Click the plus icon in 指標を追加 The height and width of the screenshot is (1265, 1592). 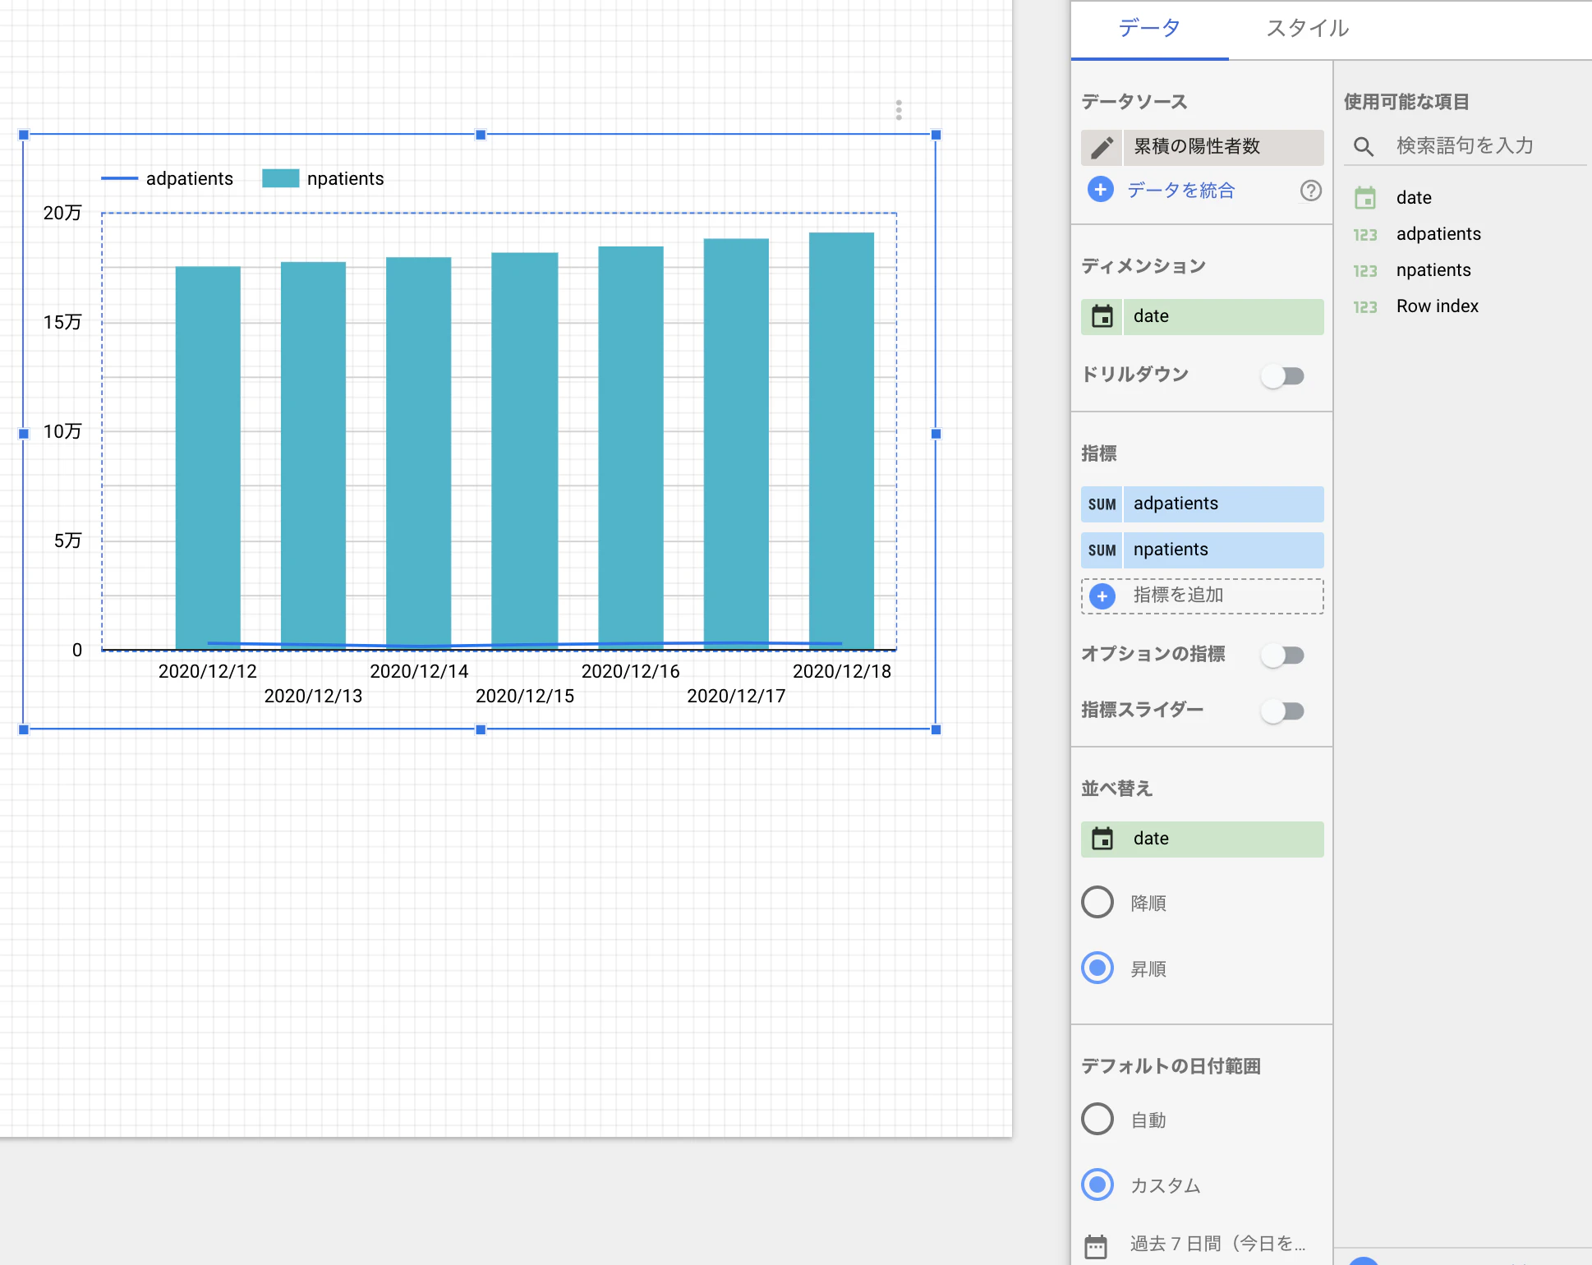point(1102,596)
